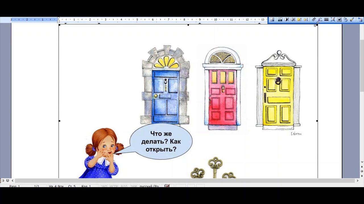Click the Insert Picture icon in Picture toolbar
This screenshot has width=364, height=204.
272,20
